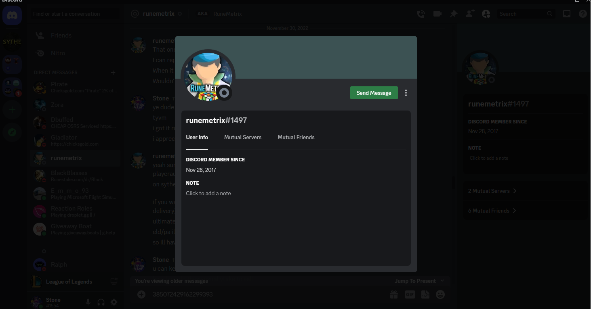
Task: Click the runemetrix profile avatar in popup
Action: coord(208,77)
